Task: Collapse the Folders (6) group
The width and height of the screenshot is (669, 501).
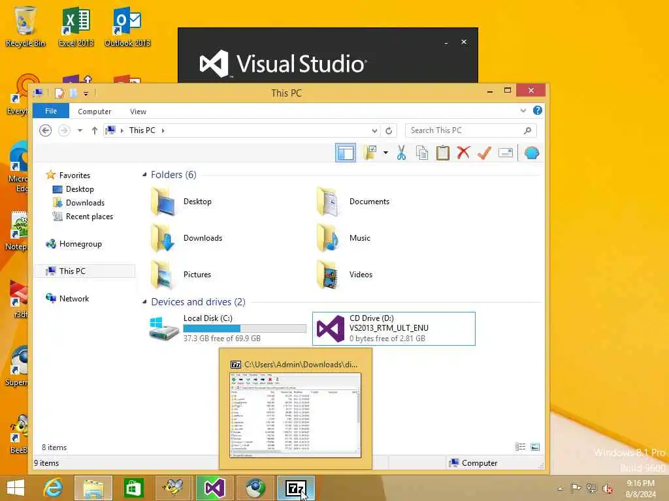Action: pos(144,175)
